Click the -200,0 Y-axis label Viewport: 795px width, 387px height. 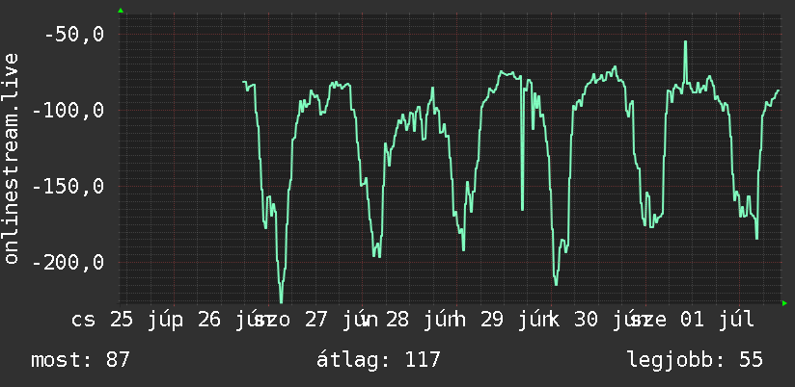(x=68, y=262)
